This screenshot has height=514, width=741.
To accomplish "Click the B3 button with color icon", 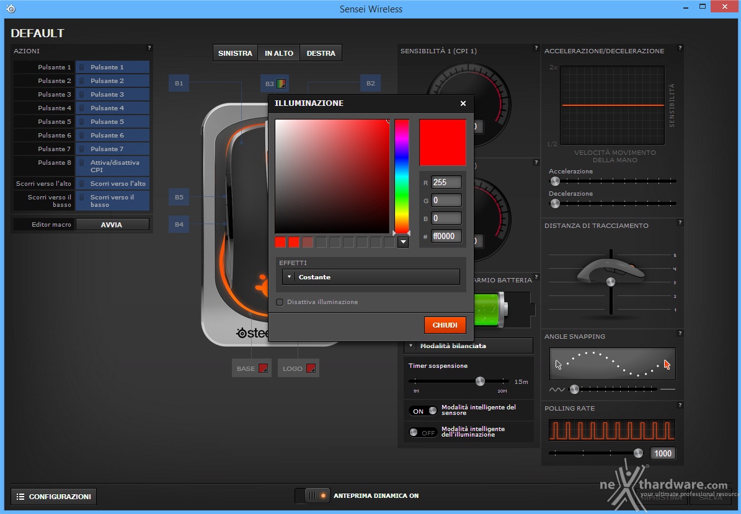I will click(x=275, y=84).
